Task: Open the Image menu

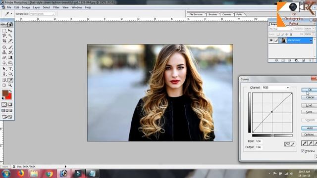Action: [26, 7]
